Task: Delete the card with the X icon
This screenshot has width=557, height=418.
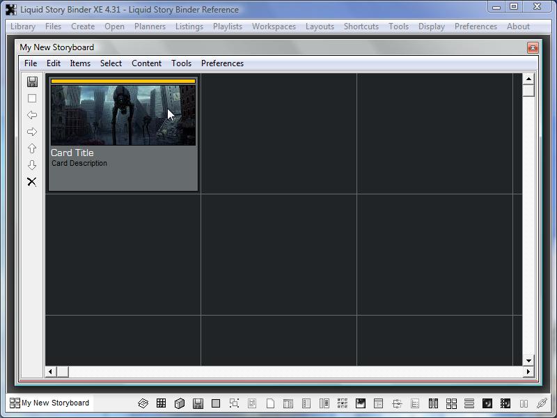Action: (x=32, y=182)
